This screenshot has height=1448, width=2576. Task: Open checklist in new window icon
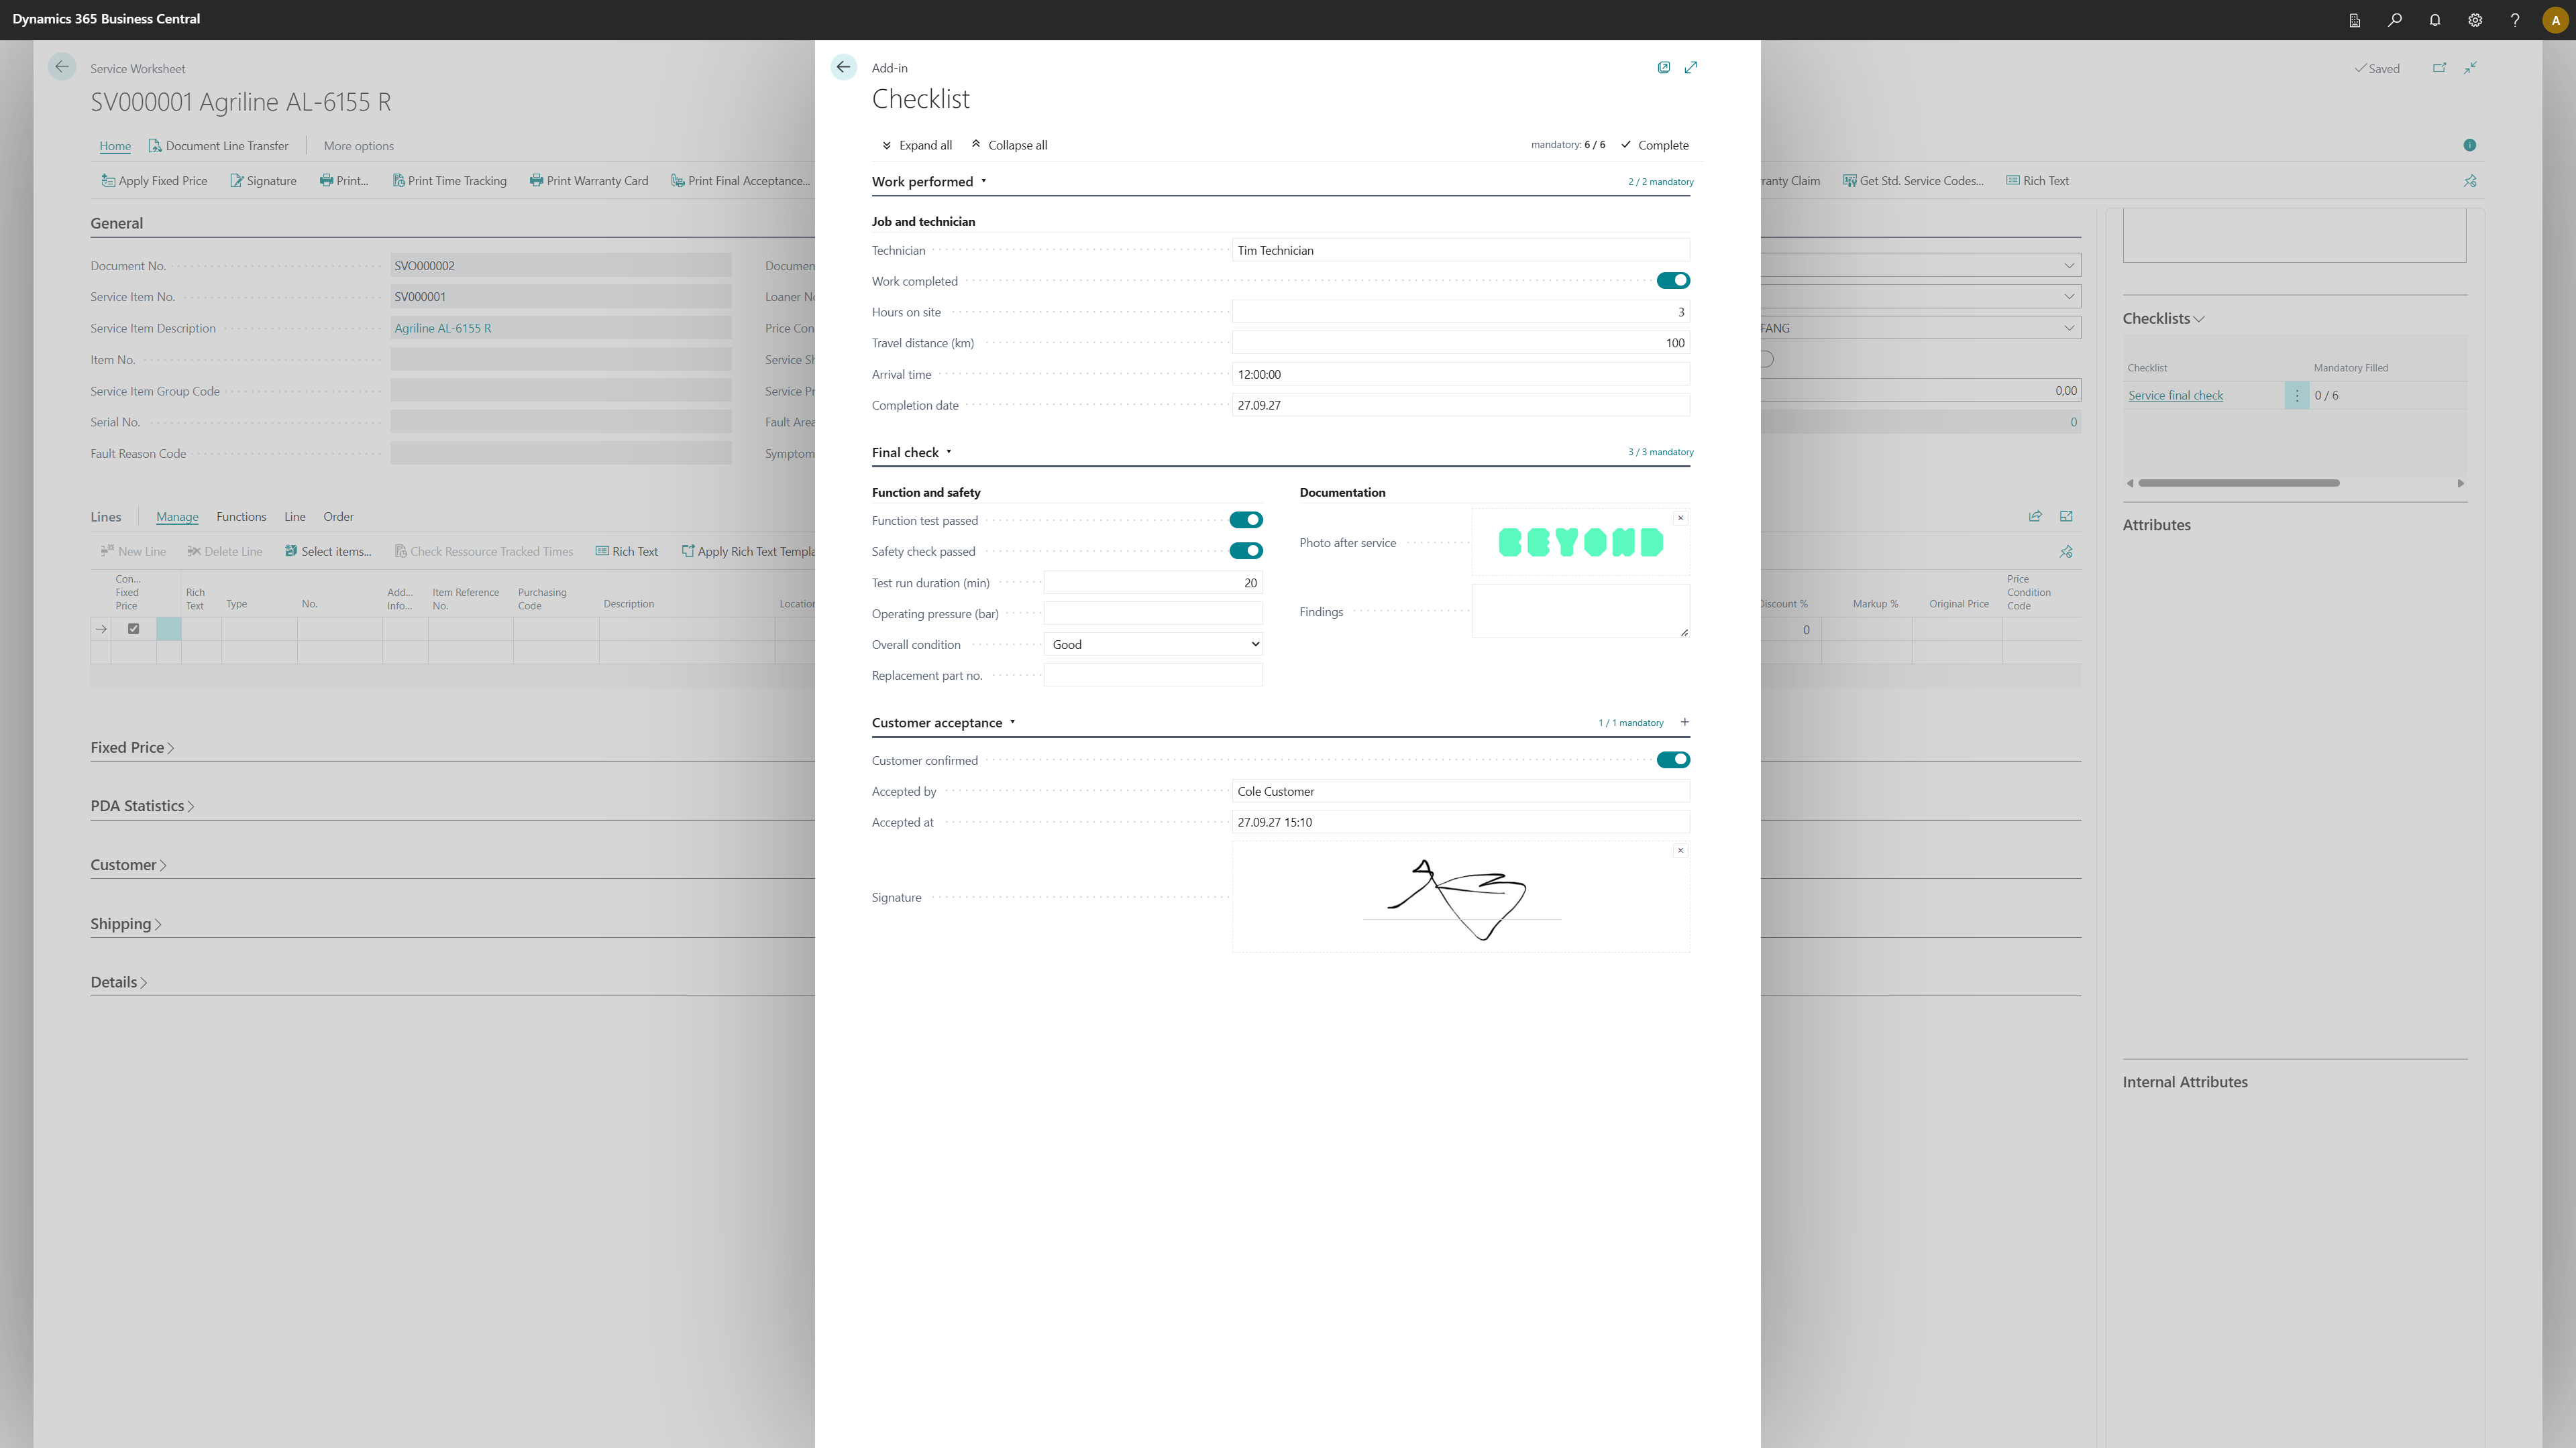(x=1663, y=67)
